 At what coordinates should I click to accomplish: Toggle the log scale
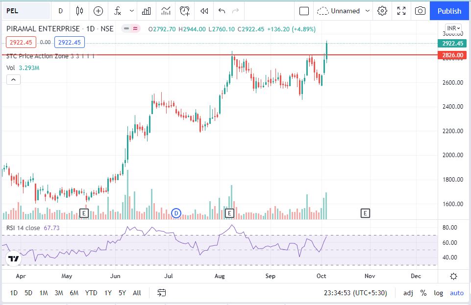coord(438,293)
